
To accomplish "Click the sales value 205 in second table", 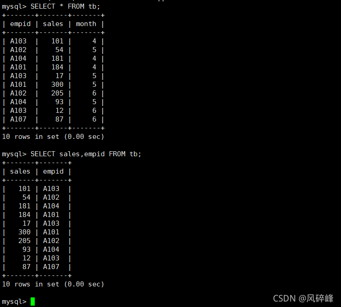I will pyautogui.click(x=24, y=241).
